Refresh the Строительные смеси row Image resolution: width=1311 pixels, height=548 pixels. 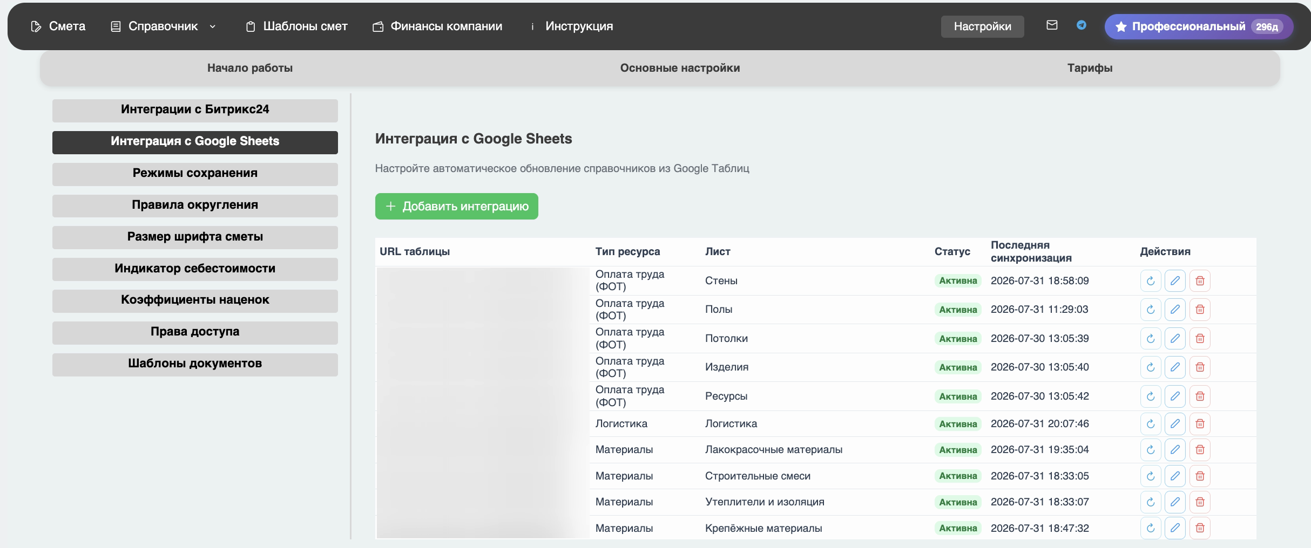tap(1151, 476)
